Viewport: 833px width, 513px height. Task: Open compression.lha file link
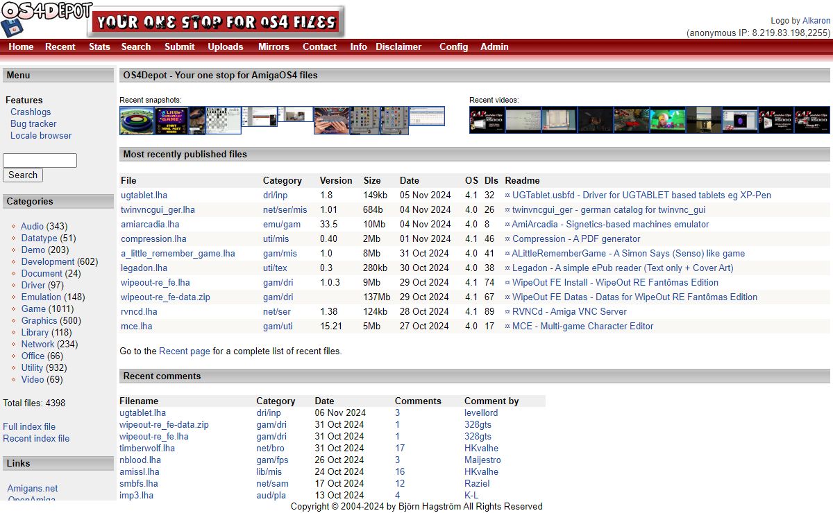153,238
